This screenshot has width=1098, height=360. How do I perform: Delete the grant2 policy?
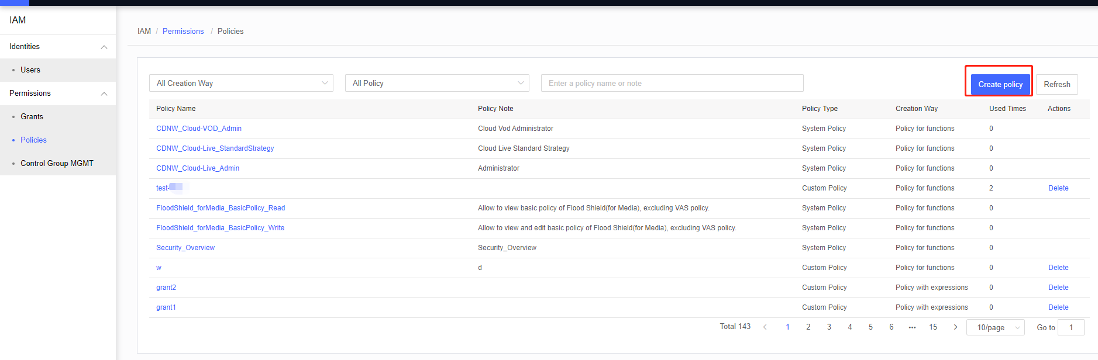(x=1058, y=288)
